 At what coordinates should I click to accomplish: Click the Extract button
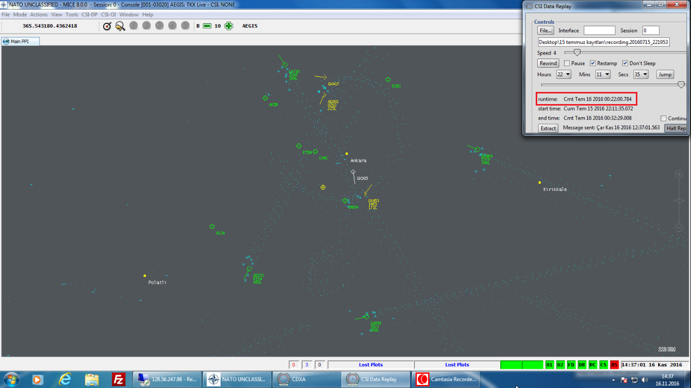click(x=548, y=128)
